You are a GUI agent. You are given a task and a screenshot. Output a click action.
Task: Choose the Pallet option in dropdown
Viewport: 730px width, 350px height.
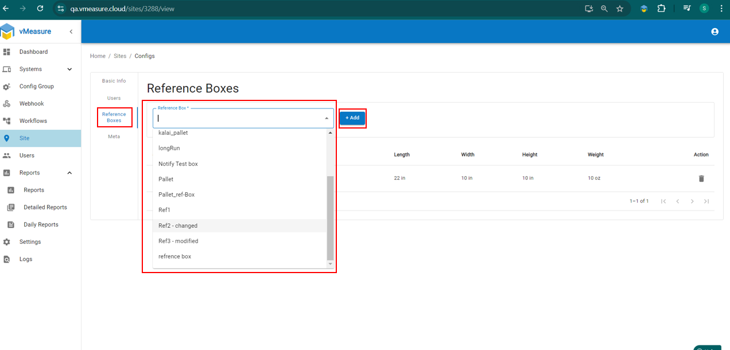coord(240,179)
